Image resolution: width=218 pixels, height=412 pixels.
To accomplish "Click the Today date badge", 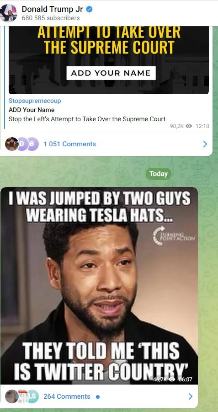I will (x=159, y=174).
